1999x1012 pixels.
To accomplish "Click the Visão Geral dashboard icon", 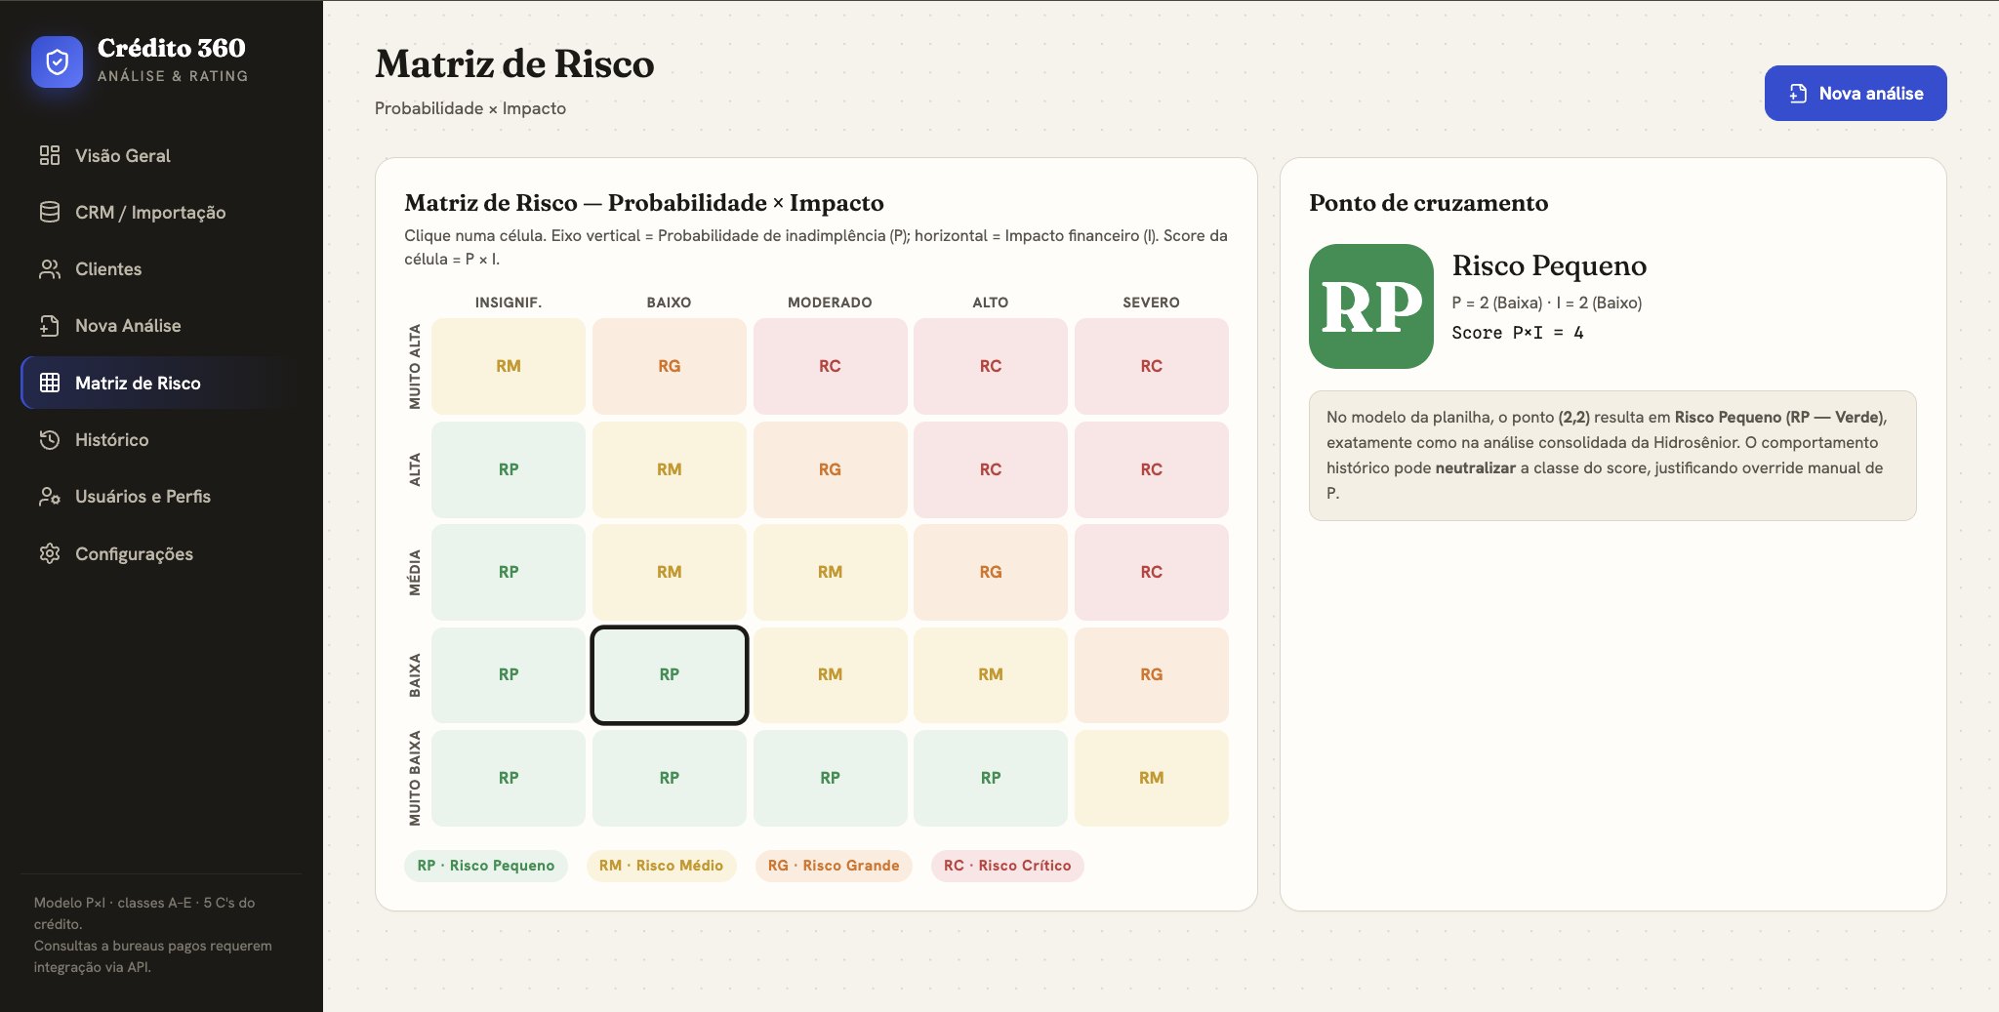I will click(50, 155).
